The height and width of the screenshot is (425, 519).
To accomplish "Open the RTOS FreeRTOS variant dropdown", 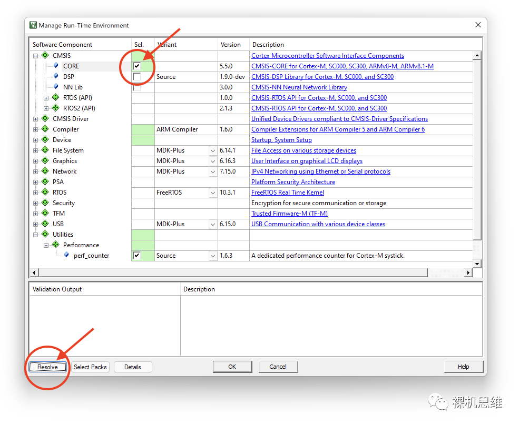I will 213,193.
